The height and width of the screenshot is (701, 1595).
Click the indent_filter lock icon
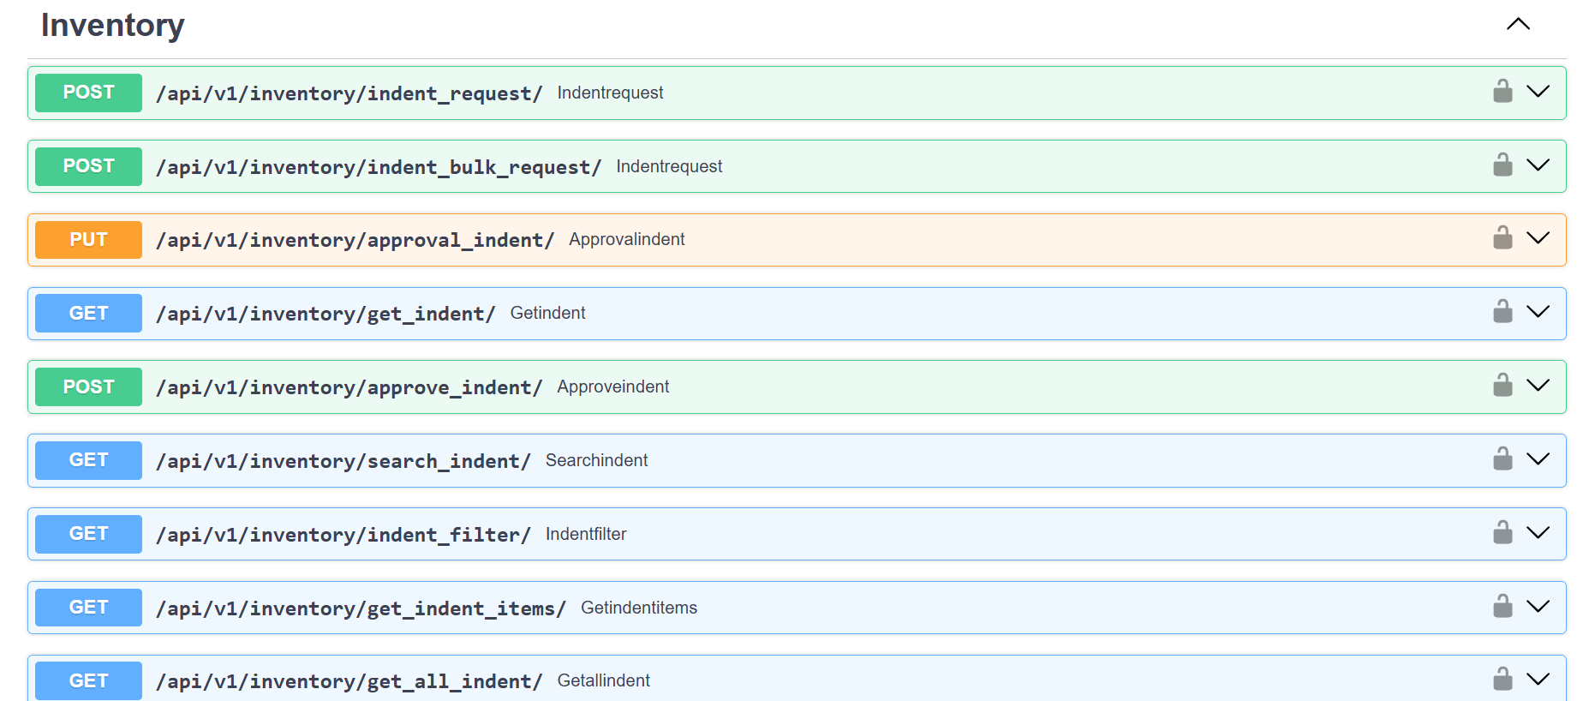pyautogui.click(x=1502, y=532)
